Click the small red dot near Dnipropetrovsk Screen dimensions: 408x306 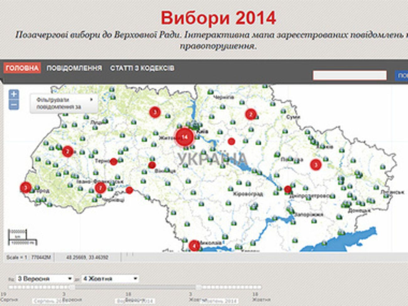pyautogui.click(x=287, y=189)
